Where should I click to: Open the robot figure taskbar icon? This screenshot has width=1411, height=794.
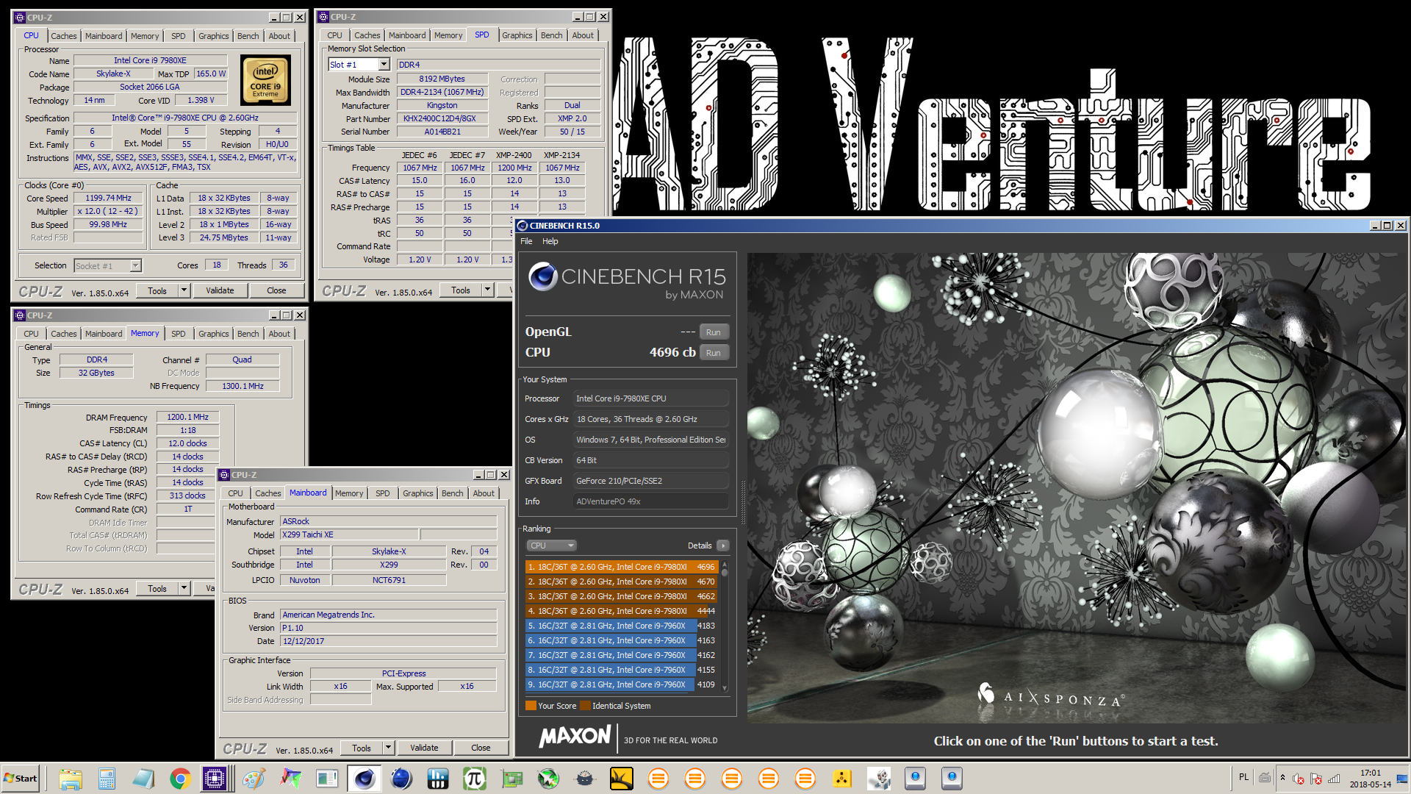[x=879, y=778]
